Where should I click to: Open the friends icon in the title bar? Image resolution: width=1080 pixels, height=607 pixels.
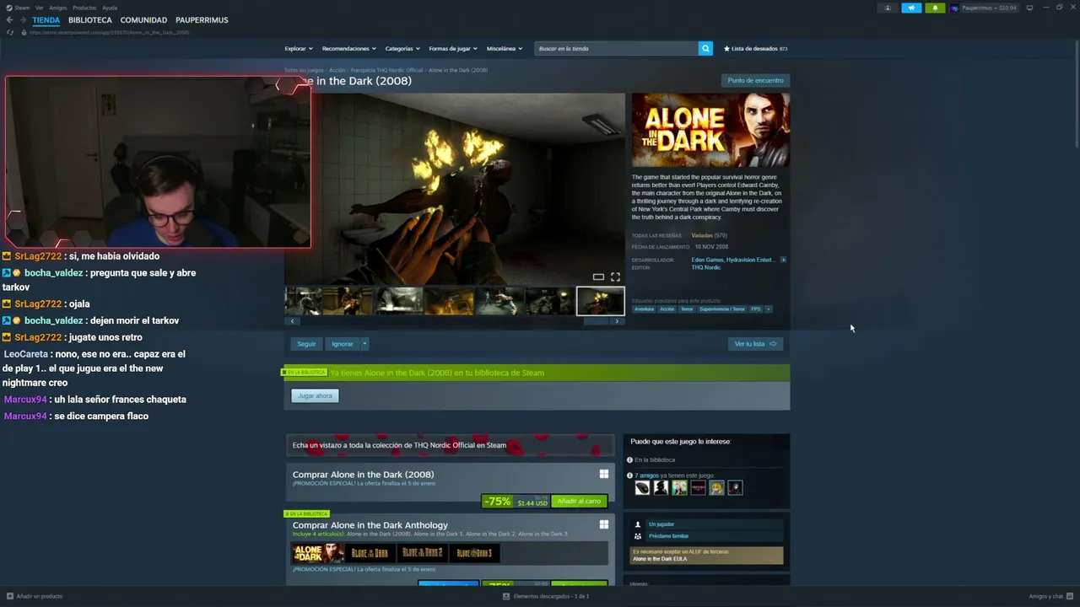pos(888,8)
